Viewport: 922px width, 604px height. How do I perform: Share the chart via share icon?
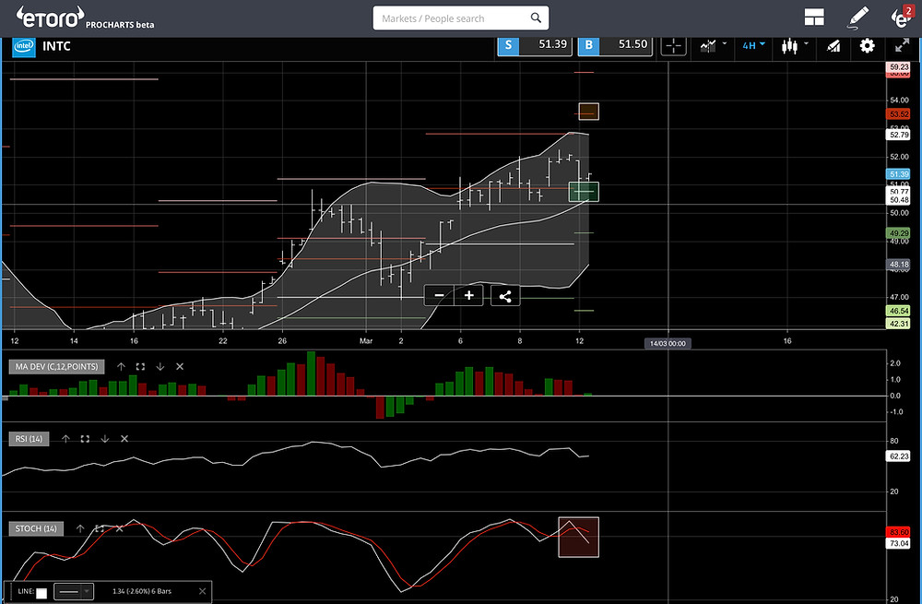505,296
